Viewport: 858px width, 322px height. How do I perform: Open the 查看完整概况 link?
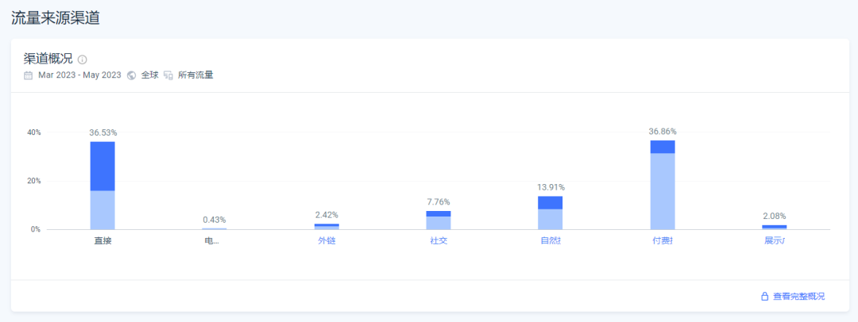click(x=793, y=297)
